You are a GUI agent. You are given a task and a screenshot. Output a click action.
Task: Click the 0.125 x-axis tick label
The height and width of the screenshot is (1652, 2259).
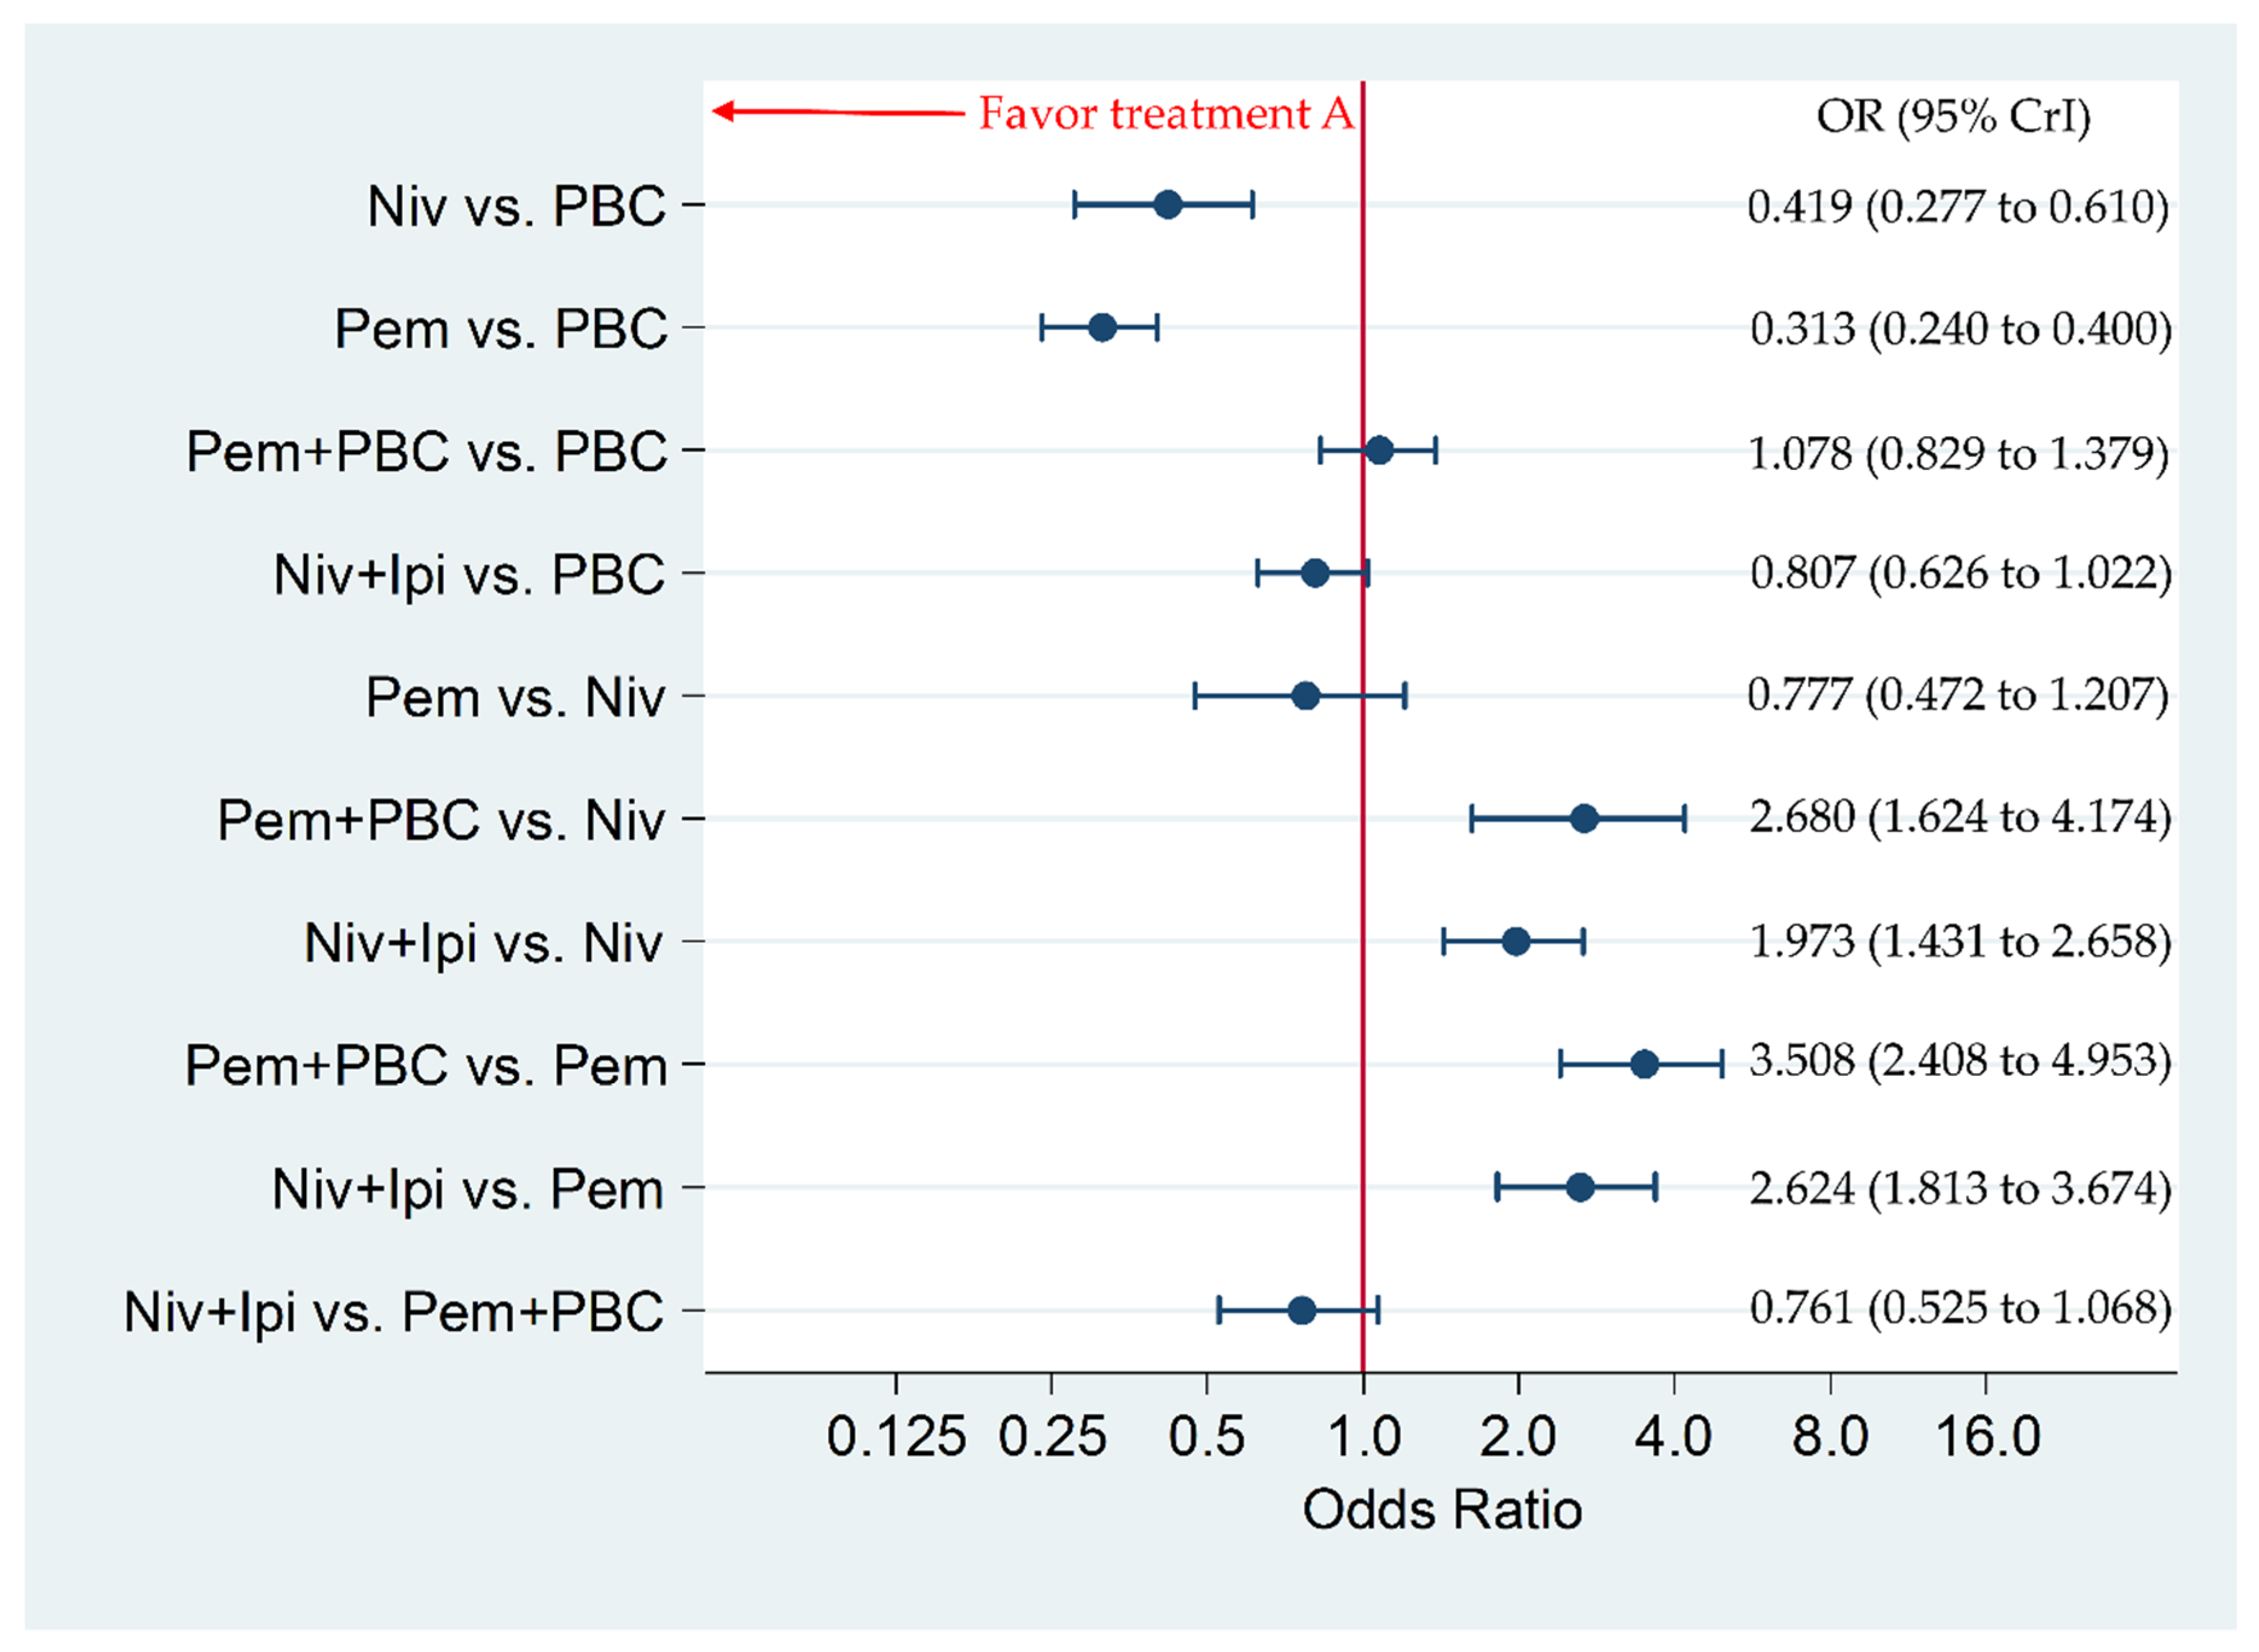[x=895, y=1438]
